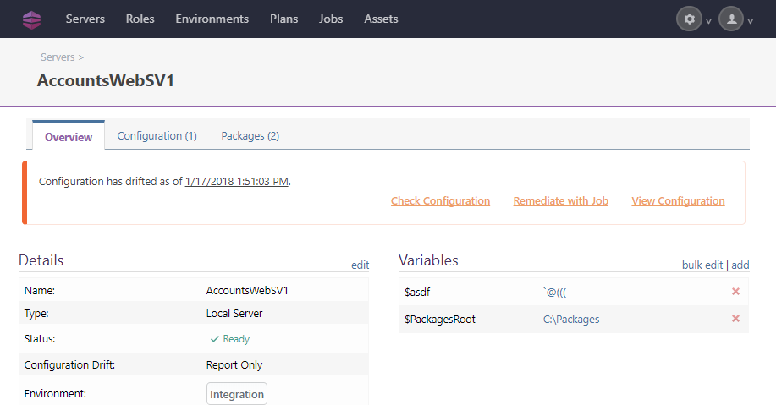Open the settings gear menu
776x405 pixels.
(689, 19)
